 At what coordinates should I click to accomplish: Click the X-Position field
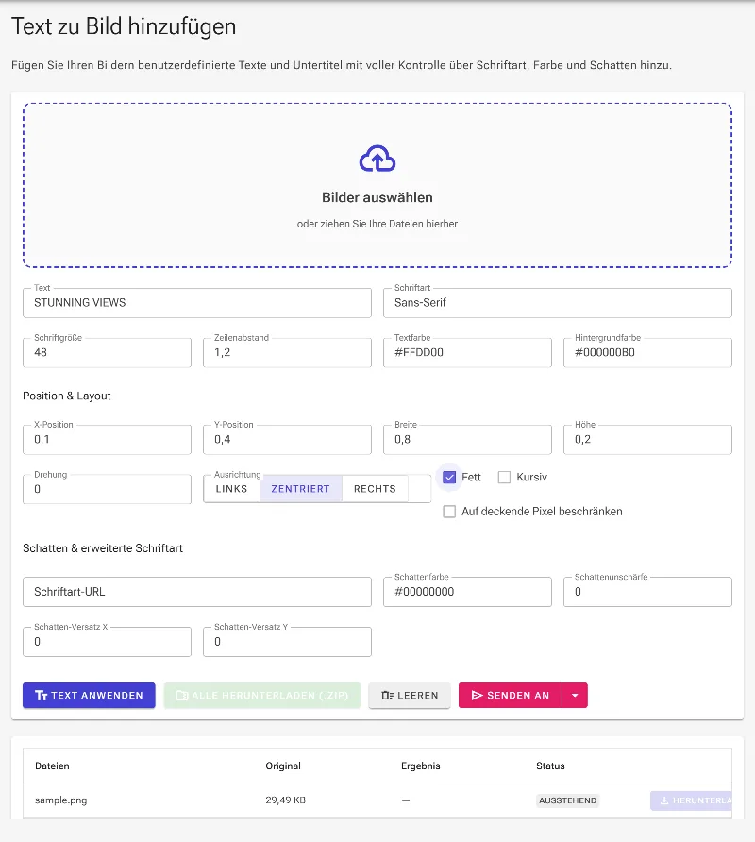coord(107,439)
